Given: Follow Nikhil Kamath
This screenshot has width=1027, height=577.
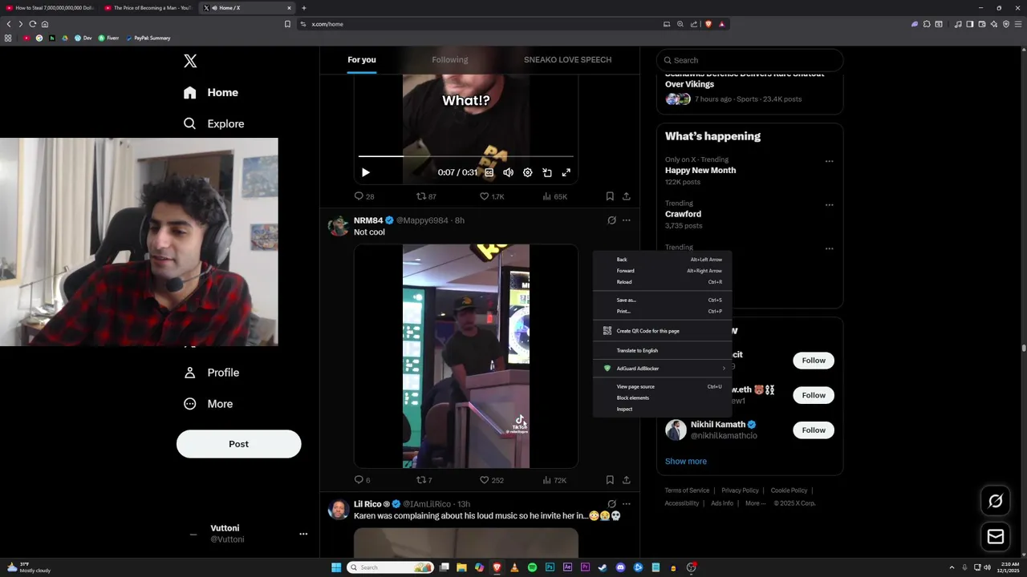Looking at the screenshot, I should point(814,430).
